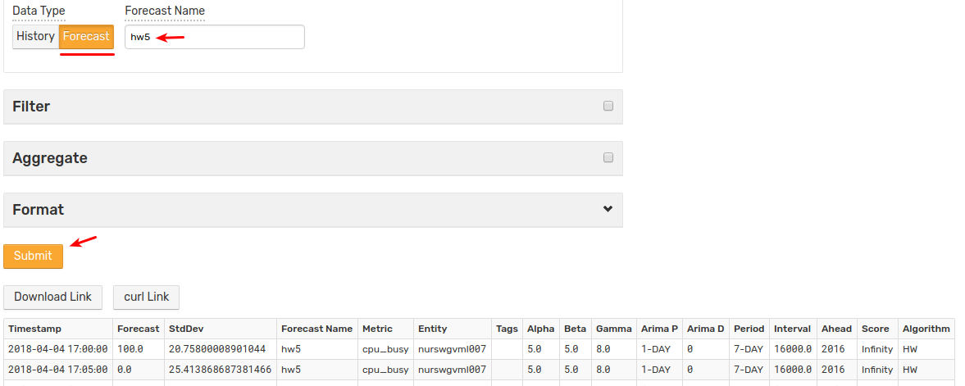Select the 2018-04-04 17:00:00 timestamp cell

coord(58,349)
